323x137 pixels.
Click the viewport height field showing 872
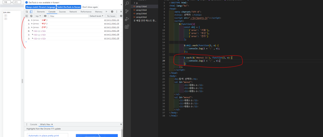[x=17, y=2]
